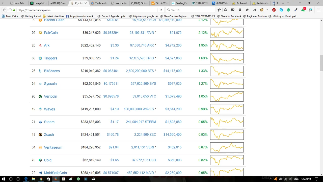This screenshot has width=323, height=182.
Task: Switch to the BitcoinWisdom tab
Action: (x=159, y=3)
